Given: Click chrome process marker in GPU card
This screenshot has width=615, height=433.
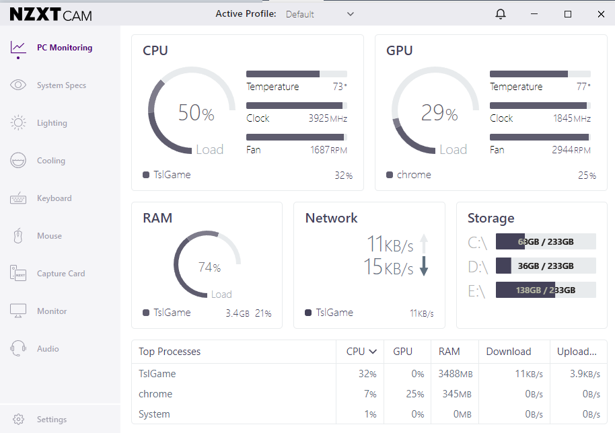Looking at the screenshot, I should pyautogui.click(x=390, y=175).
